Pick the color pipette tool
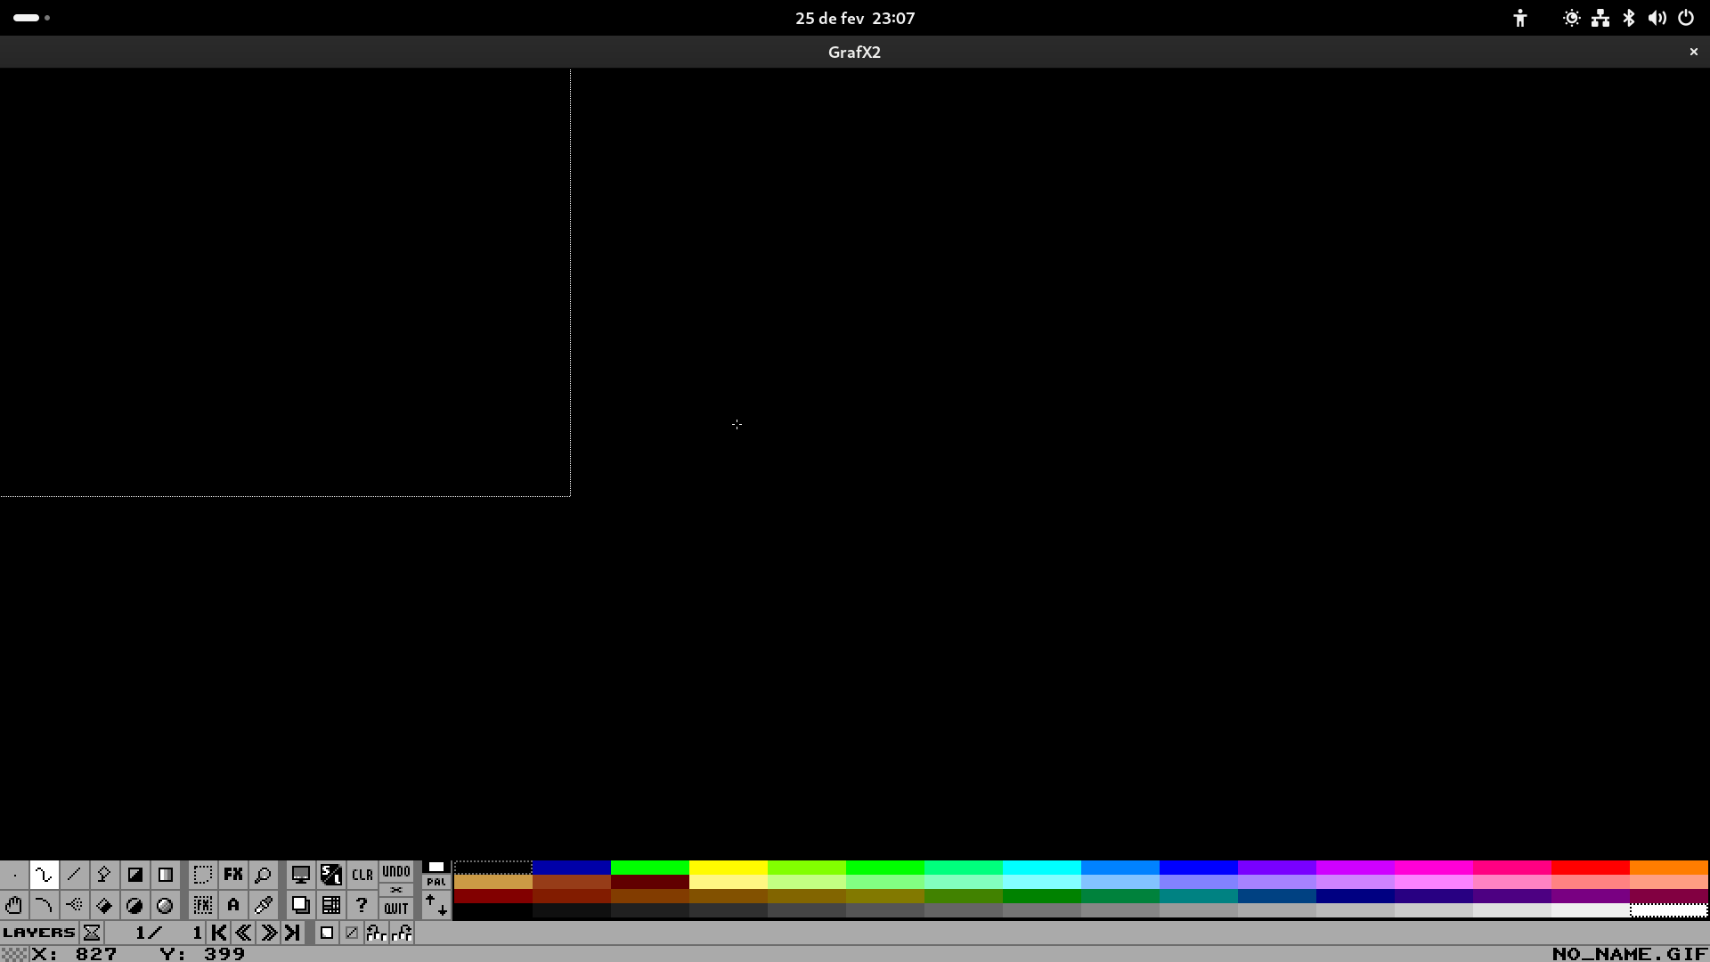The width and height of the screenshot is (1710, 962). [x=263, y=906]
